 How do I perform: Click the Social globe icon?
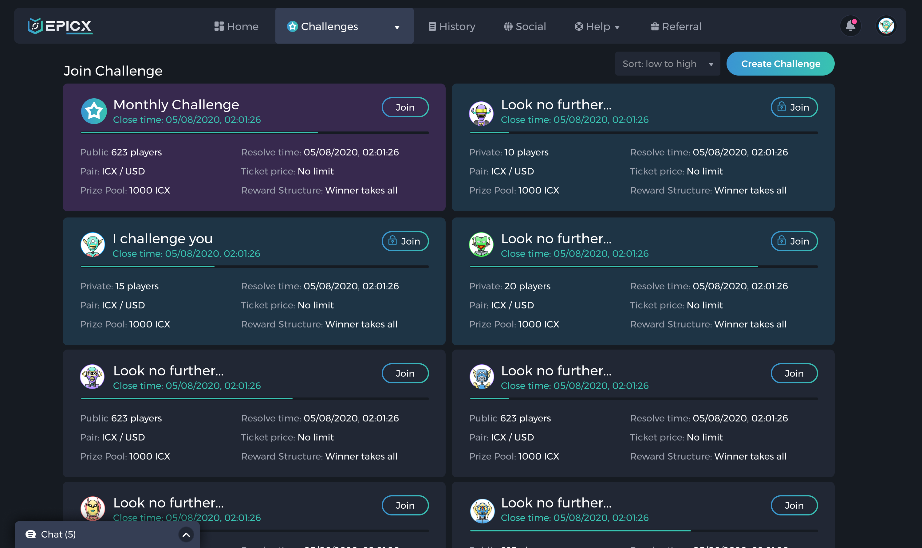click(x=508, y=26)
